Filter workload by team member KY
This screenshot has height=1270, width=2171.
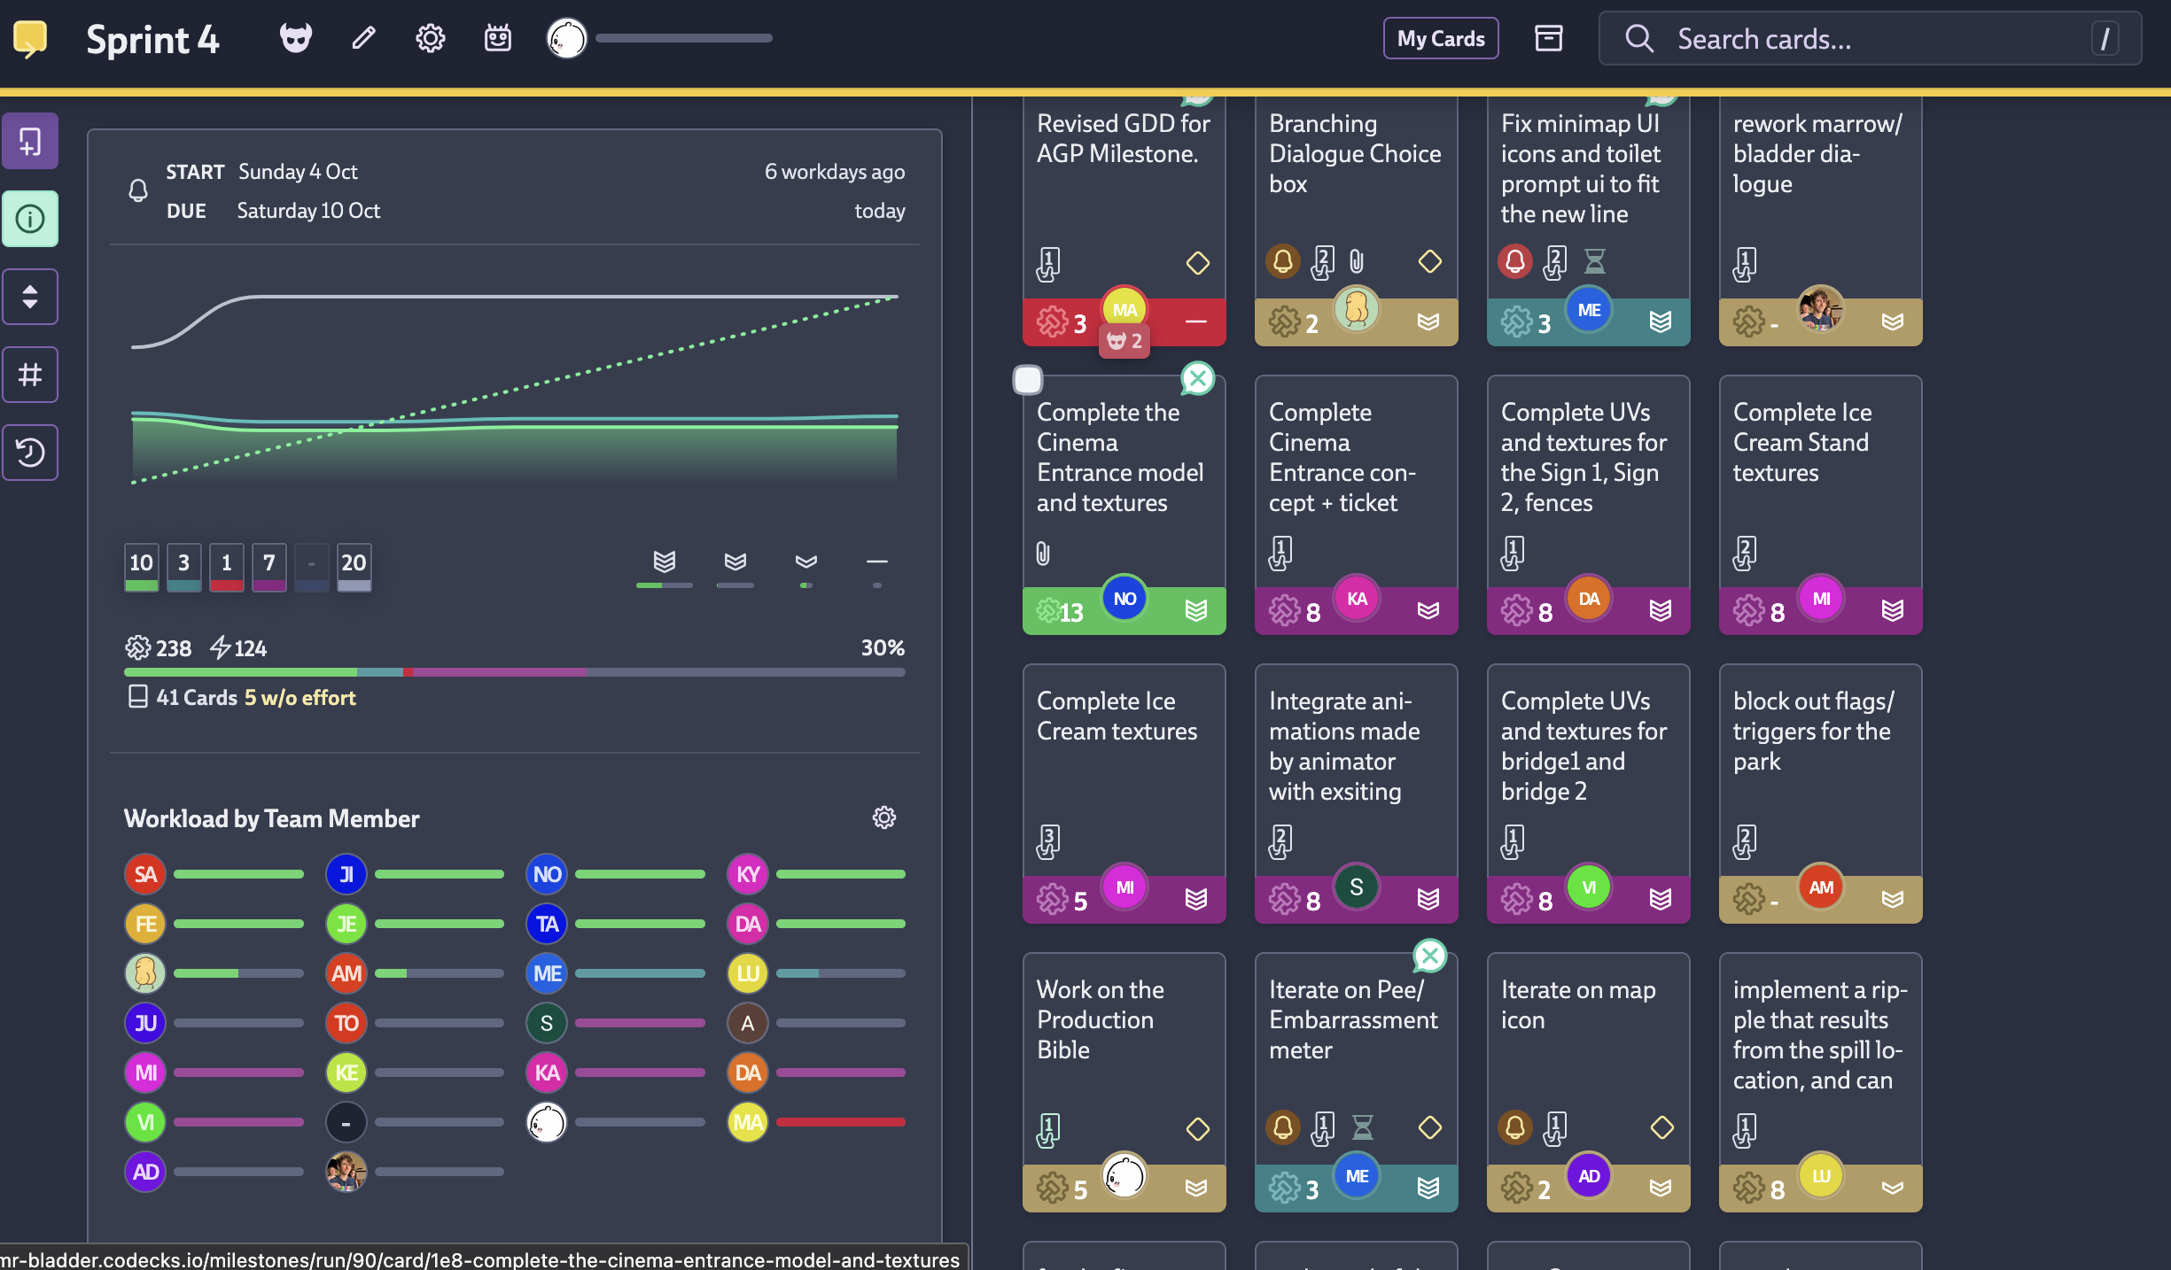pyautogui.click(x=748, y=874)
